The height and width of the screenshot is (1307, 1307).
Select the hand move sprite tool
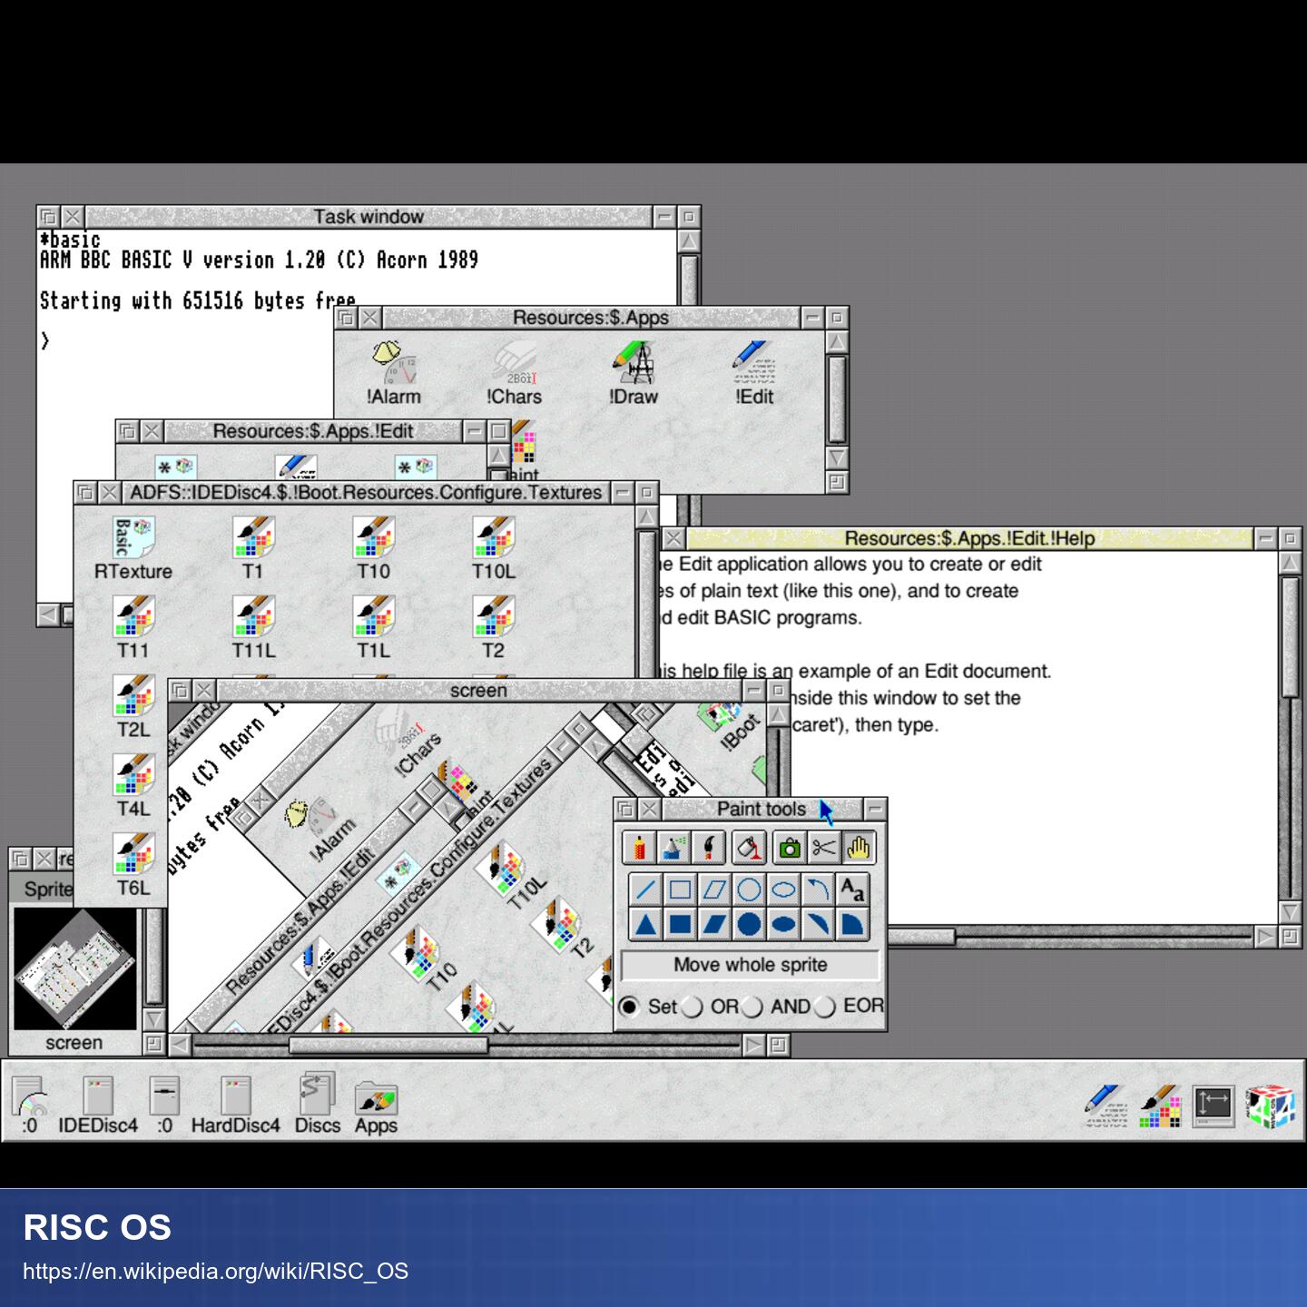click(x=858, y=848)
